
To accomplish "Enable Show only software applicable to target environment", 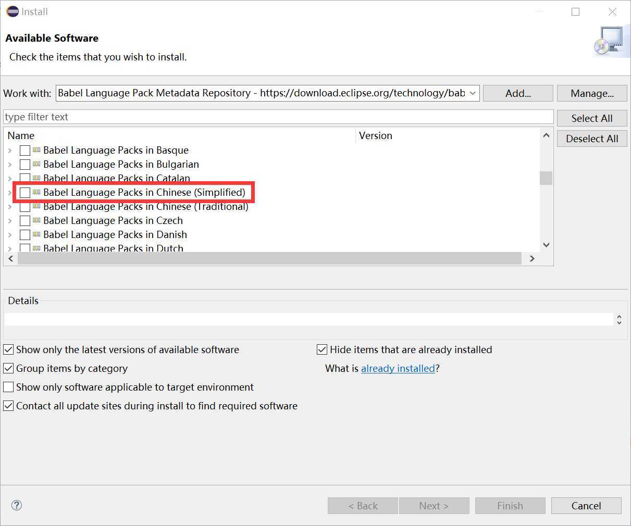I will coord(8,387).
